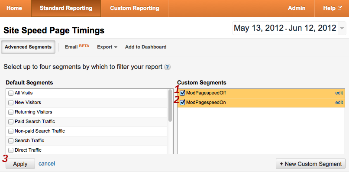Viewport: 349px width, 172px height.
Task: Check the Direct Traffic checkbox
Action: point(11,150)
